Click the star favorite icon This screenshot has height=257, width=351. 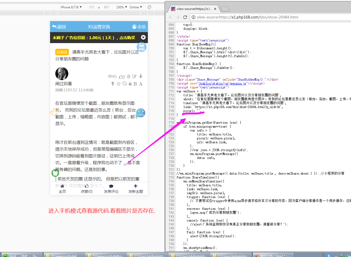119,84
